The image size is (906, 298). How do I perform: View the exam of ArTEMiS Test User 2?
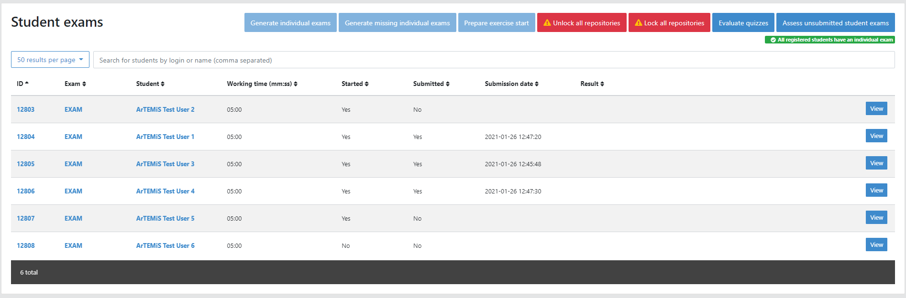click(876, 108)
